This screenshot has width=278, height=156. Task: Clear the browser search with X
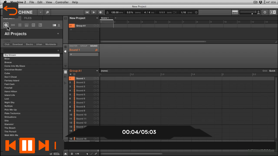[58, 50]
